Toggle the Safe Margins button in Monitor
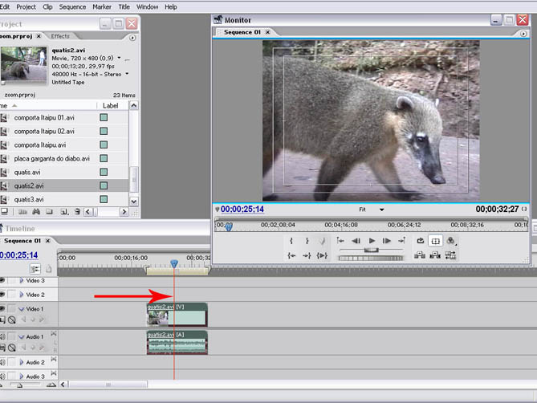Image resolution: width=537 pixels, height=403 pixels. point(436,241)
